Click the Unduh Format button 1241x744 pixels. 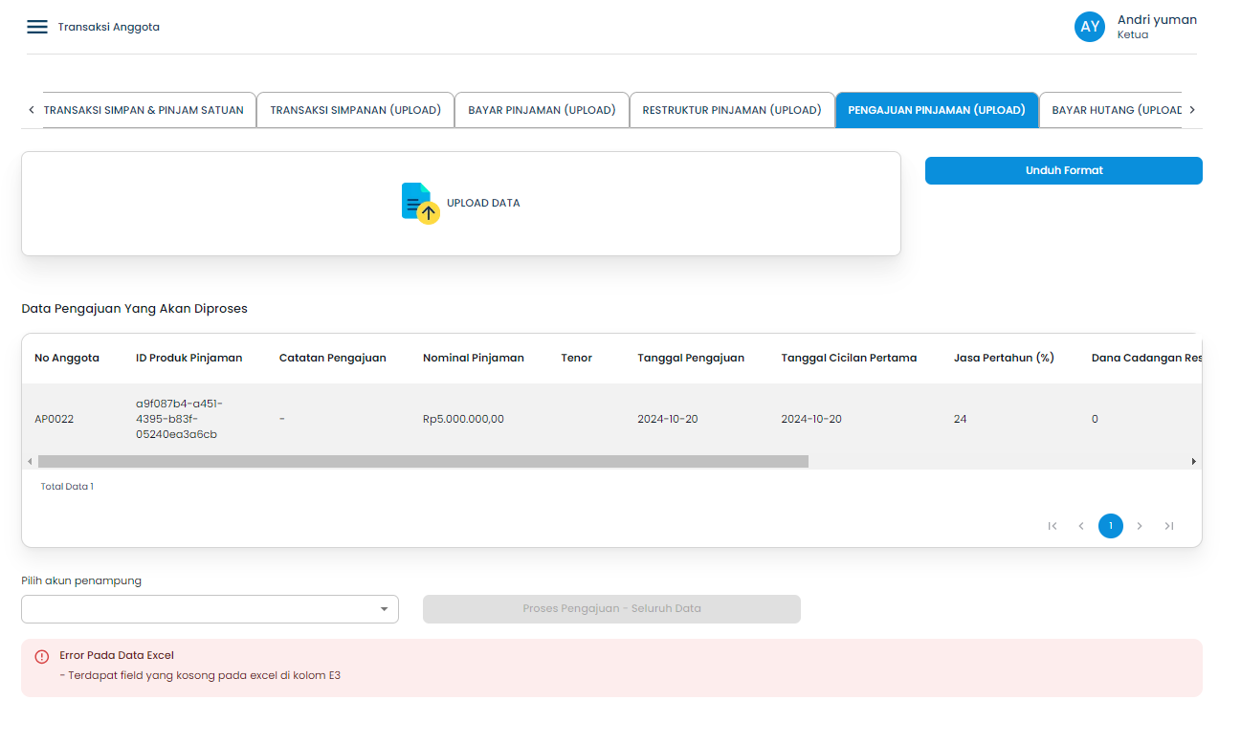[x=1063, y=170]
